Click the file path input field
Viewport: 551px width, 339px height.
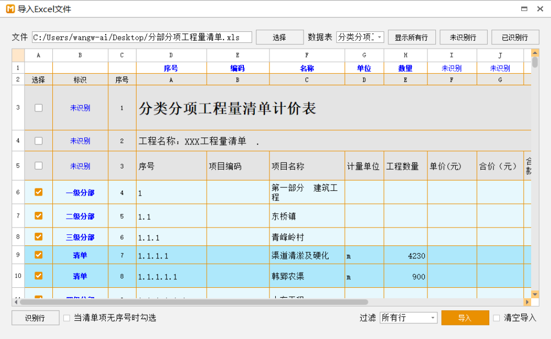[142, 37]
